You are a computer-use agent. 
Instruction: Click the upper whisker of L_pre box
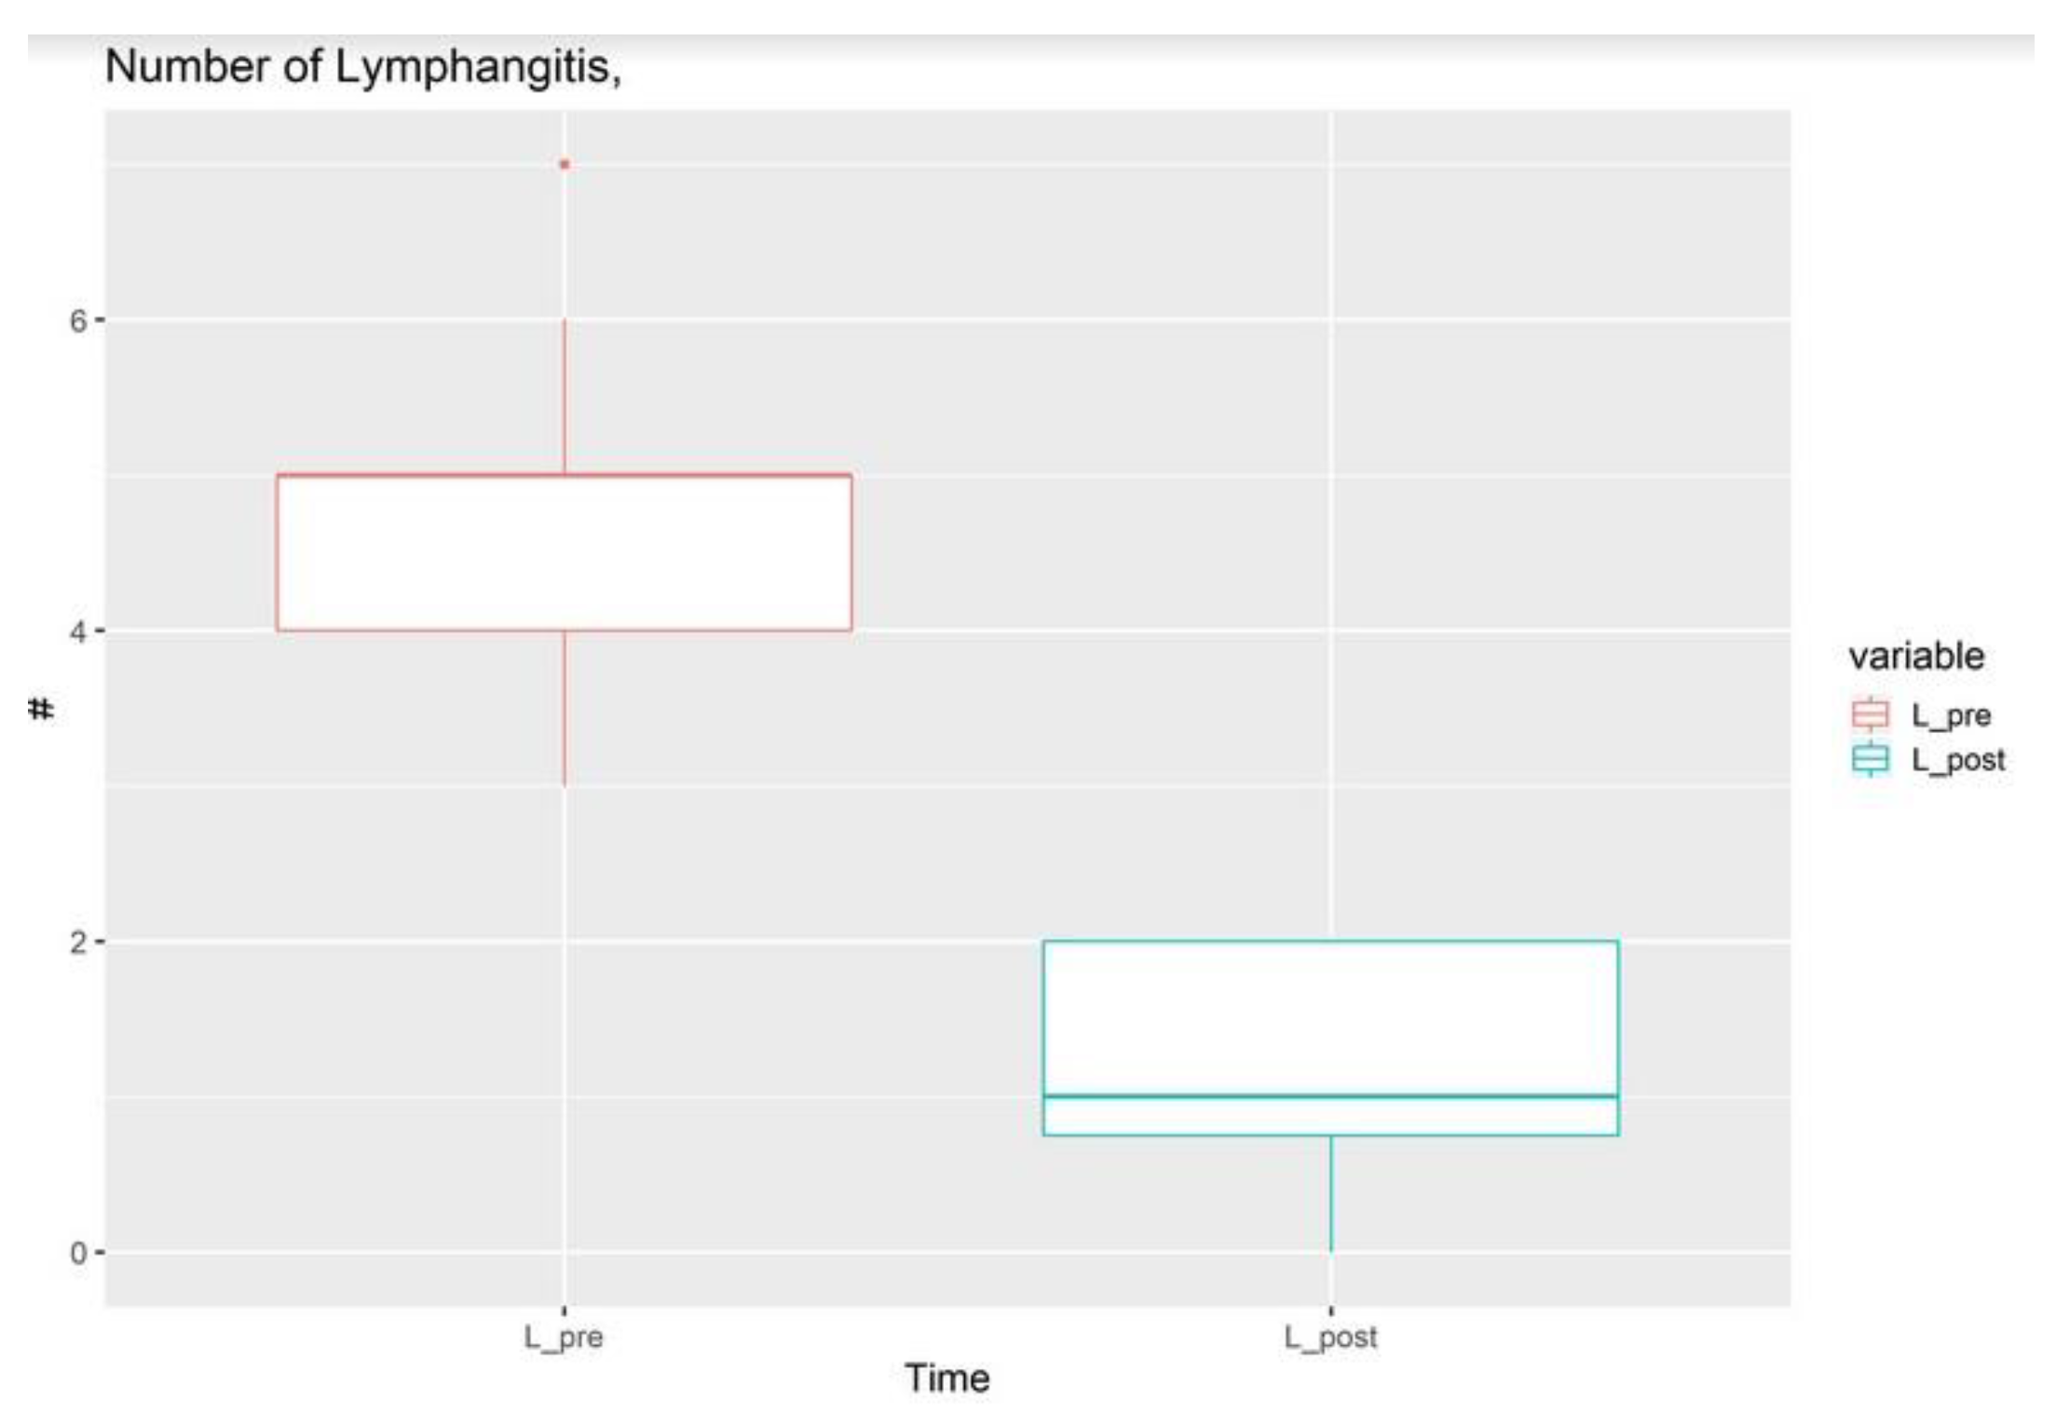pyautogui.click(x=565, y=397)
